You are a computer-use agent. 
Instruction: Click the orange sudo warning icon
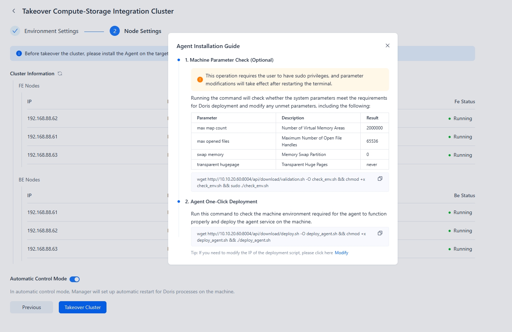[x=200, y=80]
